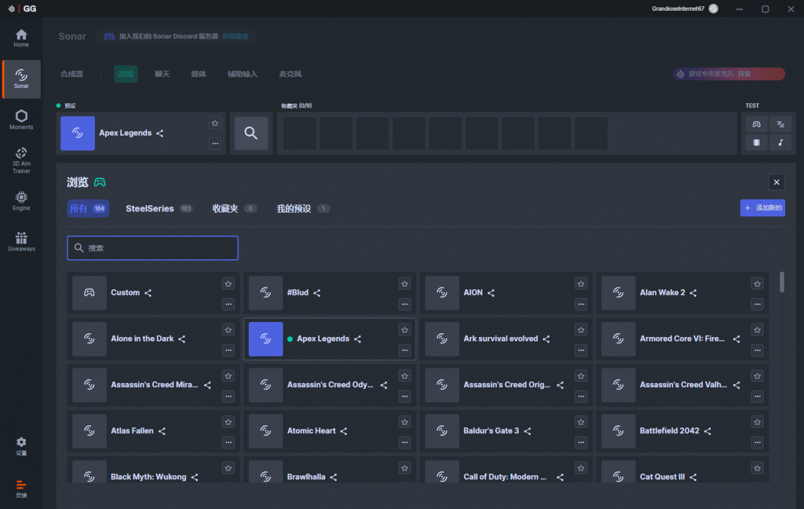Image resolution: width=804 pixels, height=509 pixels.
Task: Open 3D Aim Trainer from sidebar
Action: (x=21, y=159)
